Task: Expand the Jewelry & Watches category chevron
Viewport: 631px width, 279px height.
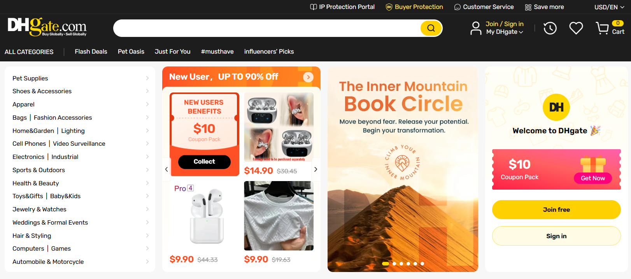Action: coord(147,209)
